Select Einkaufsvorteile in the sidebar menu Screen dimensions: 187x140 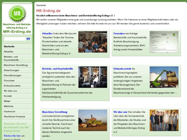[17, 86]
